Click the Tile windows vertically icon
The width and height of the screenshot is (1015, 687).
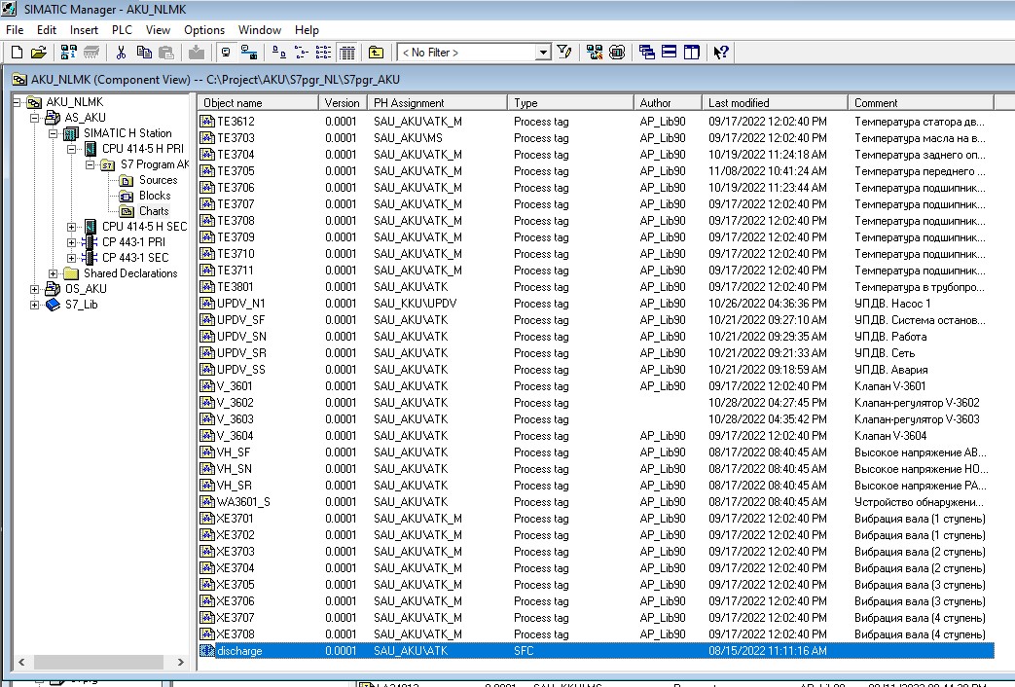tap(691, 53)
